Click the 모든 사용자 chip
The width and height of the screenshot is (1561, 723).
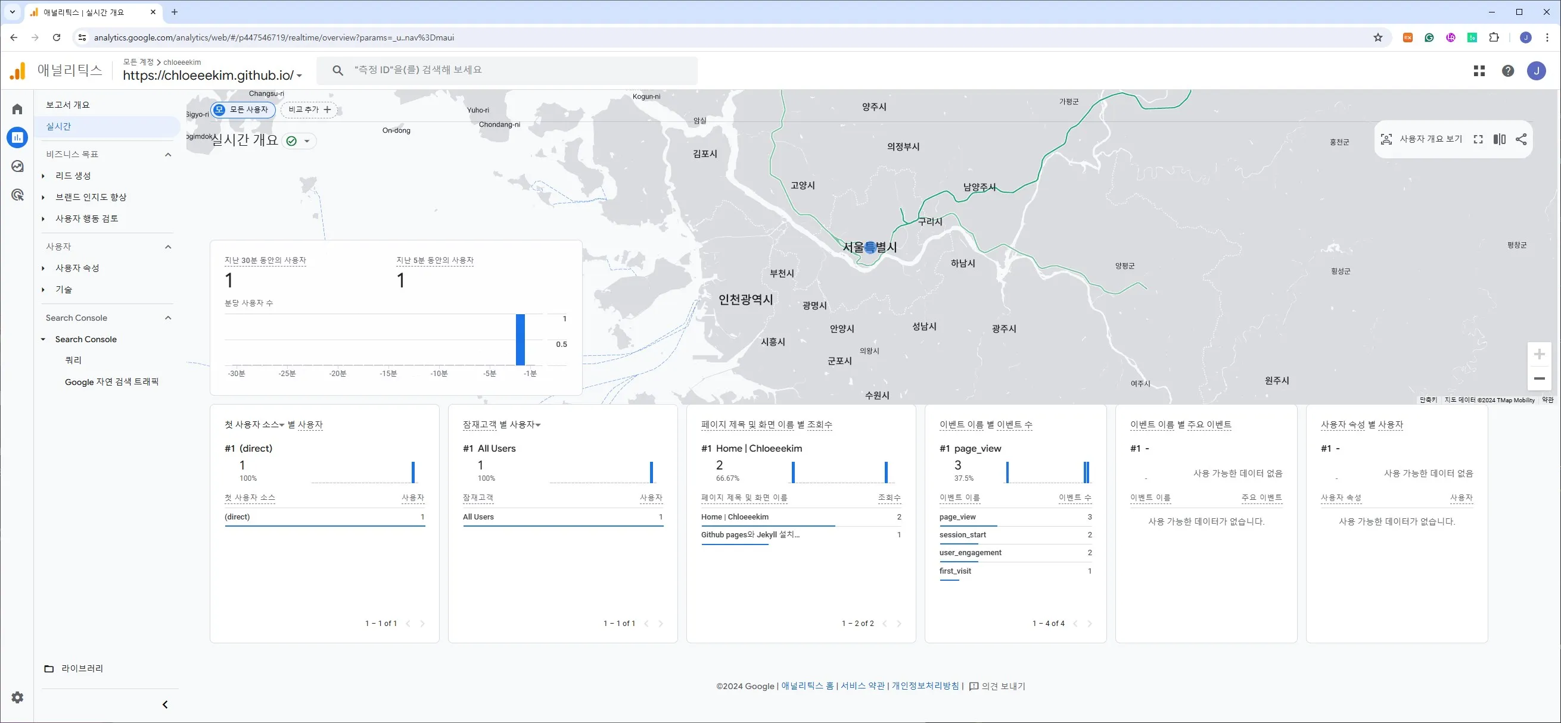pyautogui.click(x=243, y=109)
